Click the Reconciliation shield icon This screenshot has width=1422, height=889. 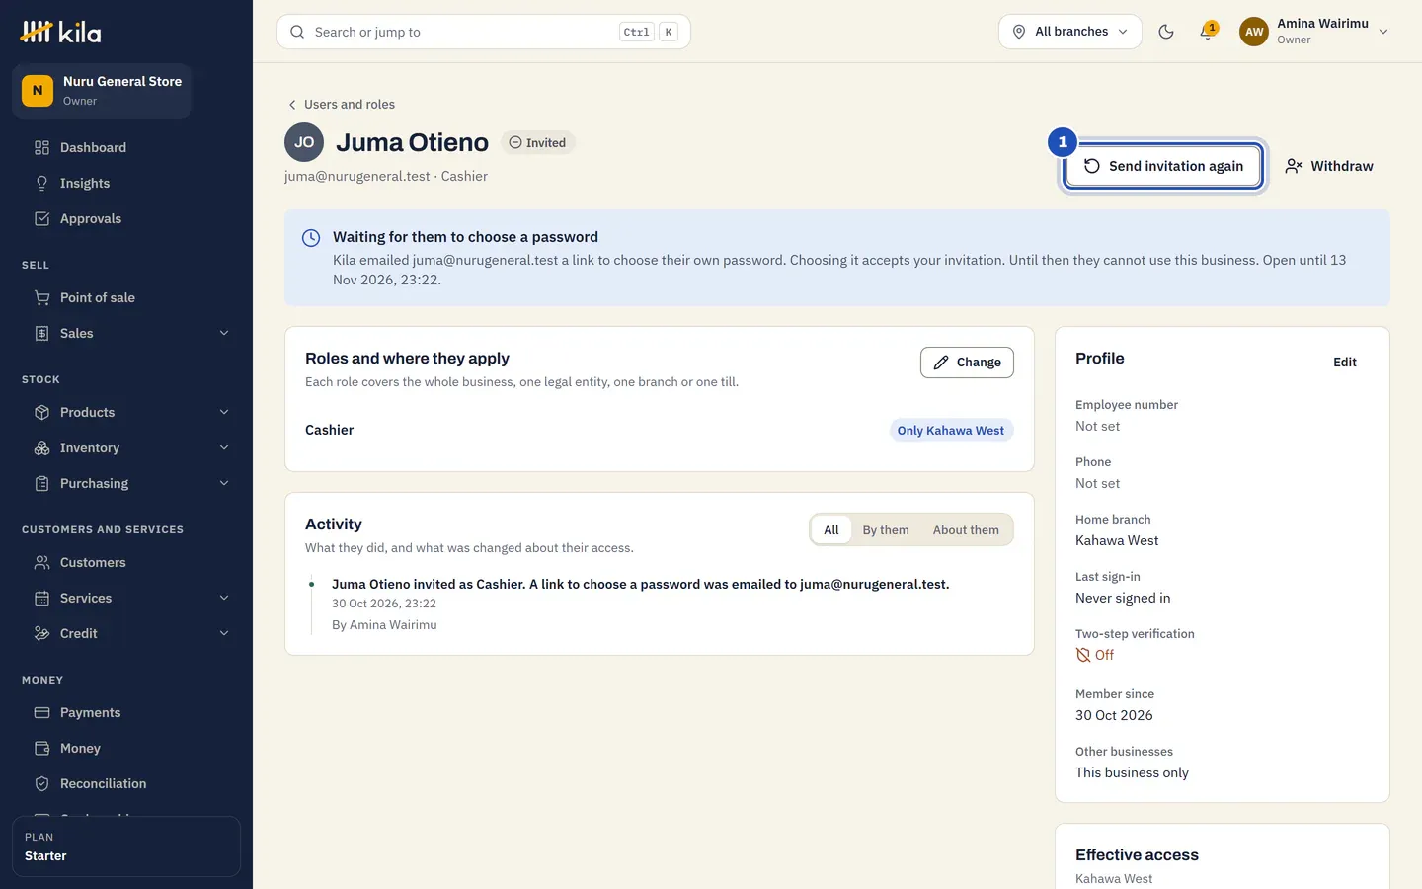point(41,784)
